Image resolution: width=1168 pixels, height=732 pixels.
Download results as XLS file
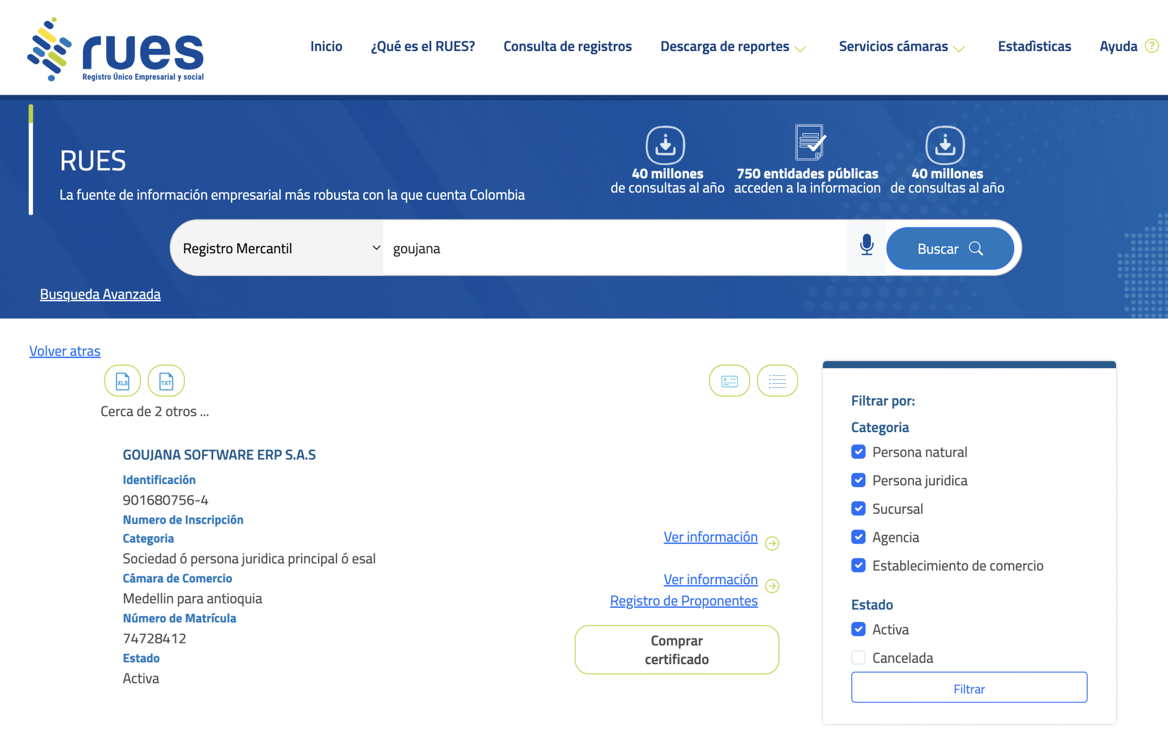[123, 381]
